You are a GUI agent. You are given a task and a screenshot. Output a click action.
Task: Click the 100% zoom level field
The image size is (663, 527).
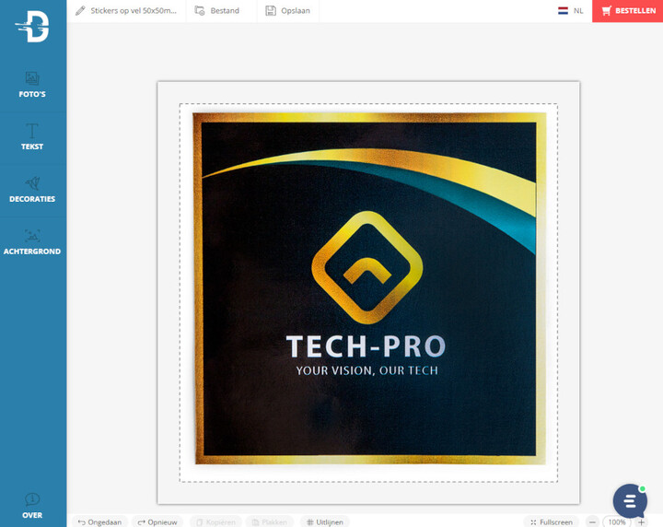[x=617, y=521]
